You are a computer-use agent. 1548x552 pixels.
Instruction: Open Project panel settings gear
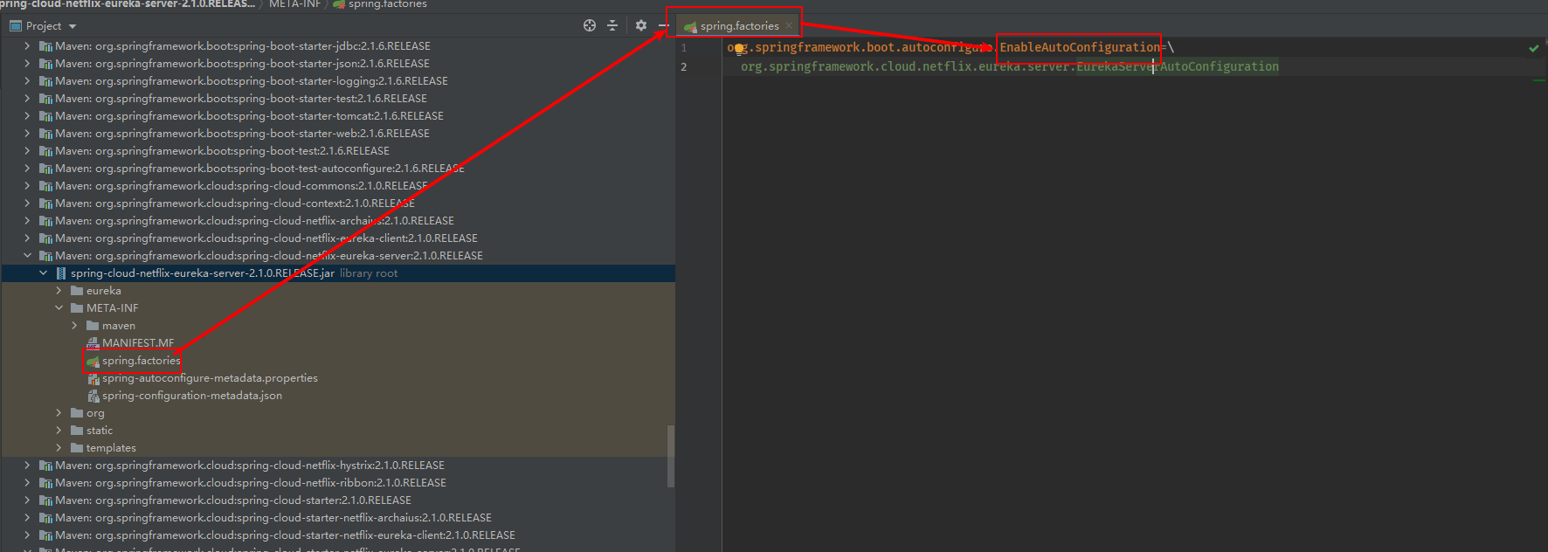pyautogui.click(x=641, y=25)
